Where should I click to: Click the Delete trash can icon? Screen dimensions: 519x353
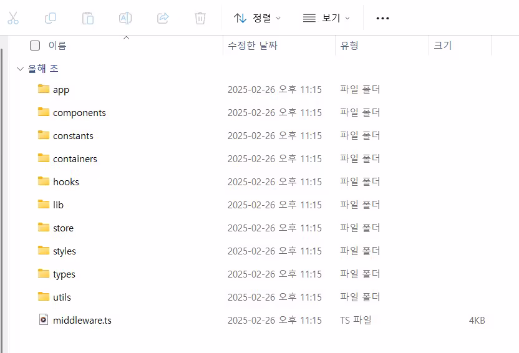200,18
